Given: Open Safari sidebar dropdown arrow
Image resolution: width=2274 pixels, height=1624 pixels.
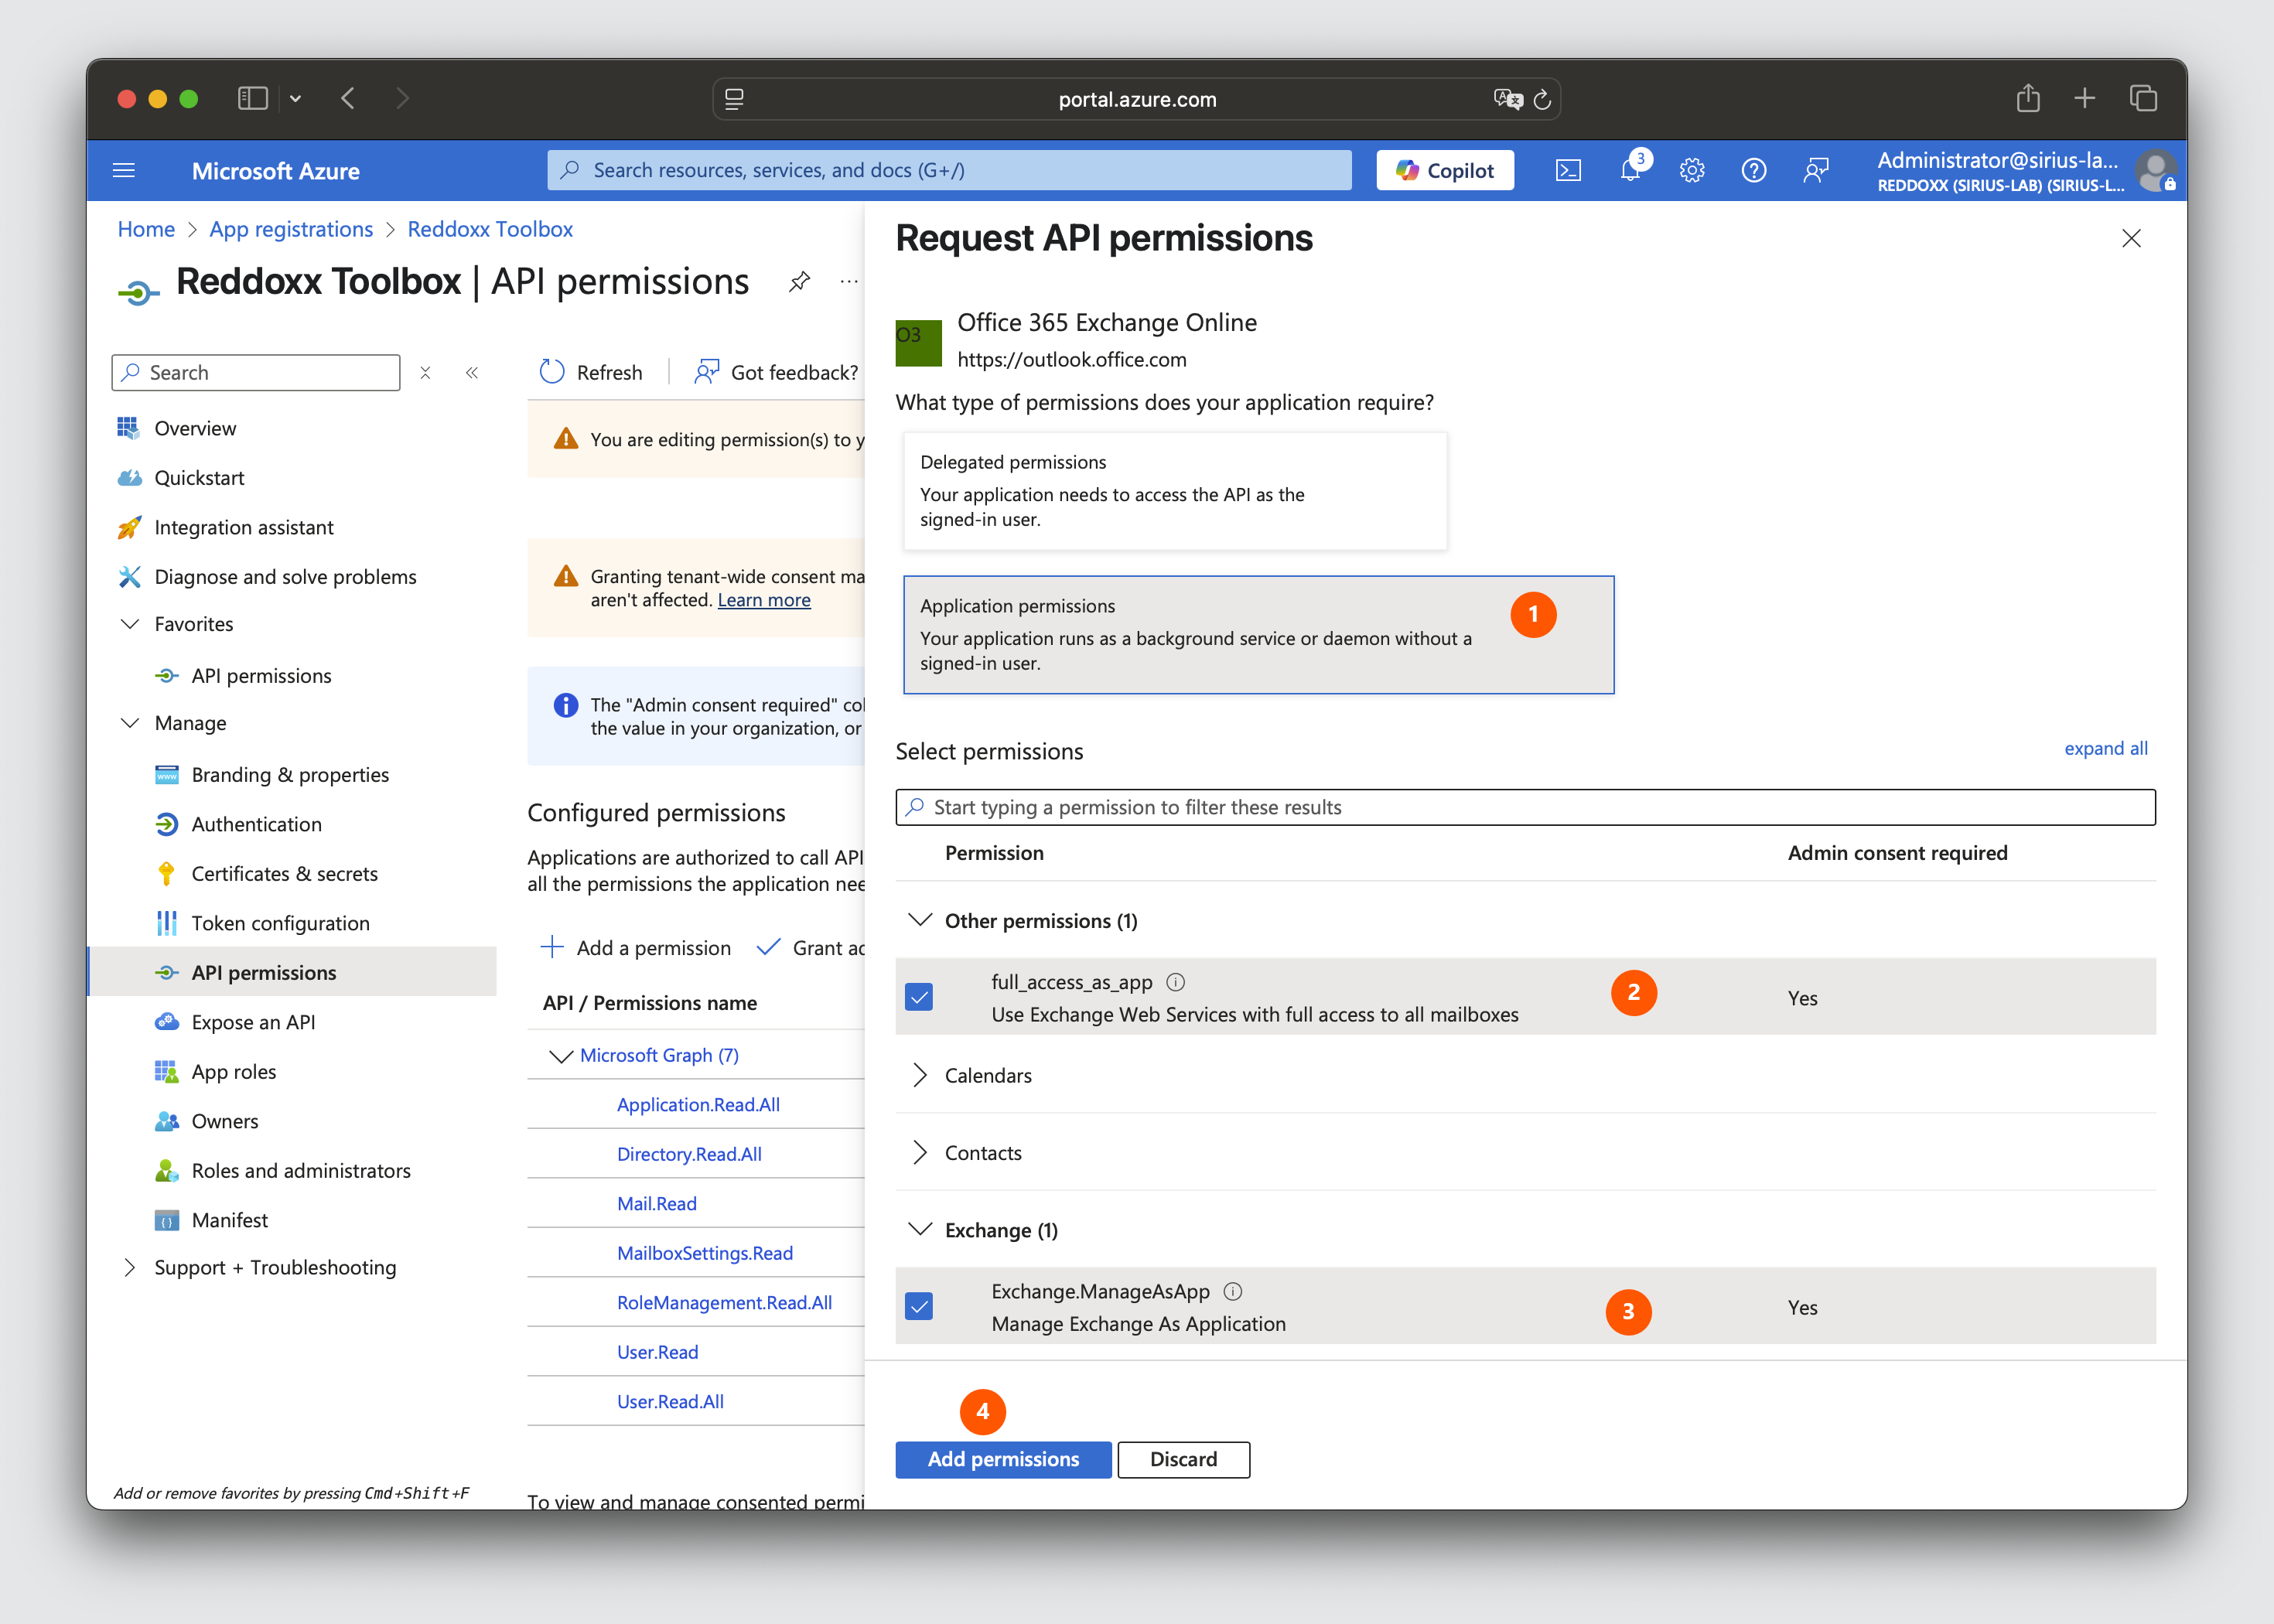Looking at the screenshot, I should 295,98.
